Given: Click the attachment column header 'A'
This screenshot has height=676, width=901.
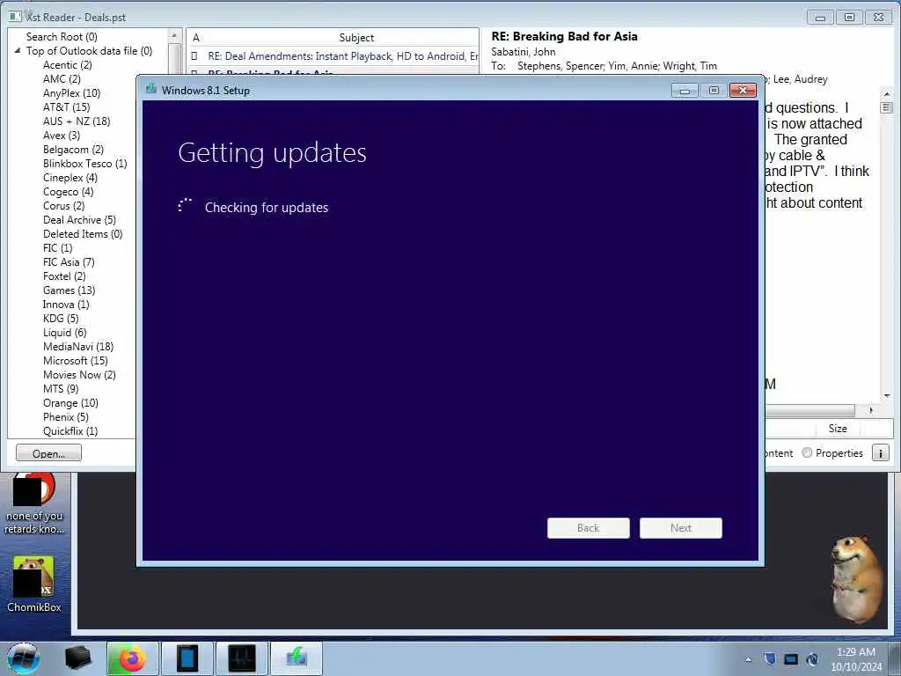Looking at the screenshot, I should click(x=196, y=37).
